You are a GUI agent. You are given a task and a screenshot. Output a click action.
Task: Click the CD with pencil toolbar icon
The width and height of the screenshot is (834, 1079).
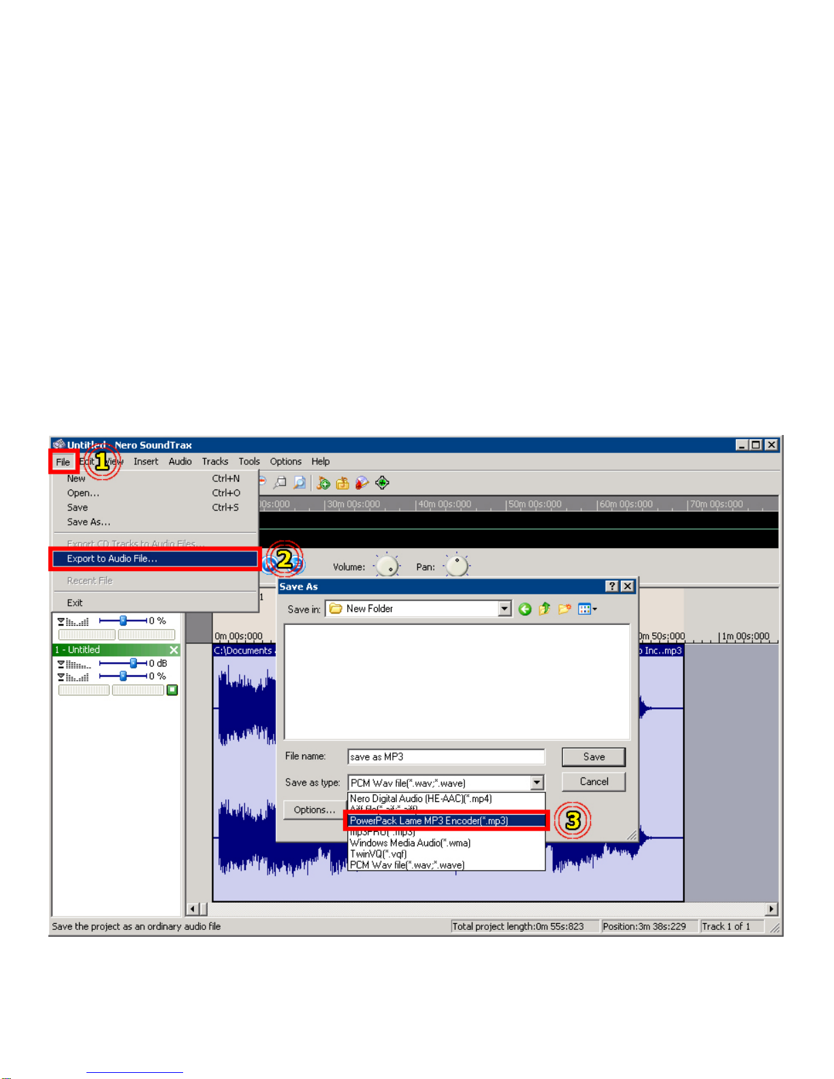pos(362,483)
